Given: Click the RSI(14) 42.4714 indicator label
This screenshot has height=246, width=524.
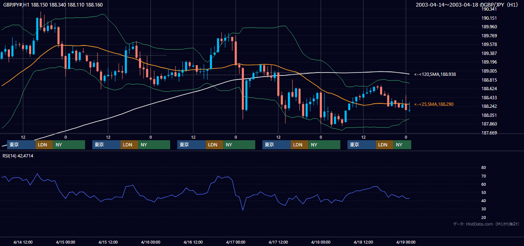Looking at the screenshot, I should coord(18,156).
